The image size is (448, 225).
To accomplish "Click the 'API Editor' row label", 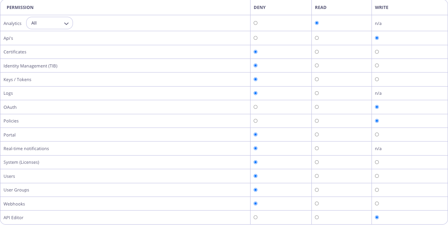I will click(13, 218).
